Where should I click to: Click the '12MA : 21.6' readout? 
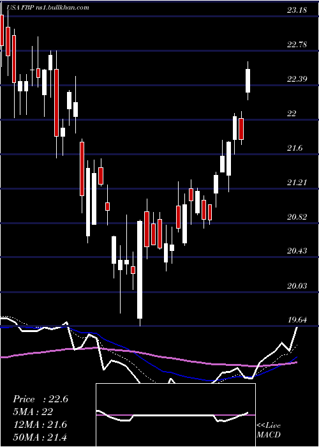(x=40, y=425)
